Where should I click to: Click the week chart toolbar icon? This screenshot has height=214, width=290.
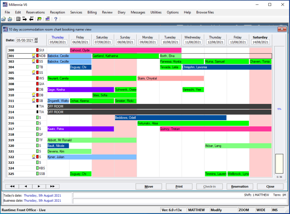point(47,19)
